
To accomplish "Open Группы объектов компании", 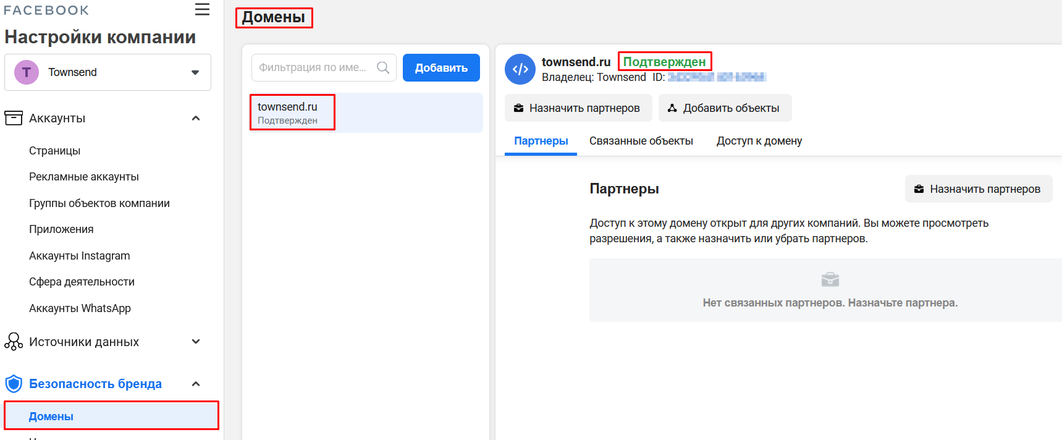I will pos(99,203).
